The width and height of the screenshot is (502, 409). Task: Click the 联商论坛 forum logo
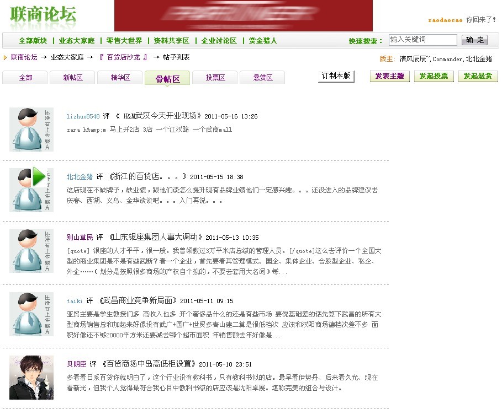point(43,15)
